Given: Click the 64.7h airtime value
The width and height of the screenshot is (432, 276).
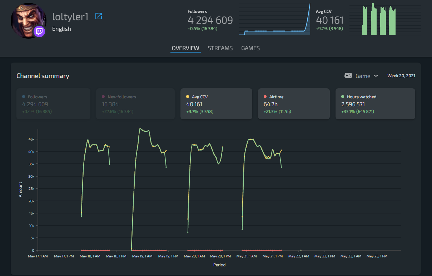Looking at the screenshot, I should (270, 104).
